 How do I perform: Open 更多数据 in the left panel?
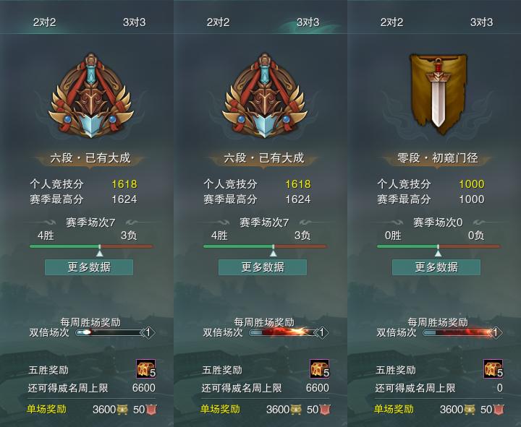click(x=89, y=267)
